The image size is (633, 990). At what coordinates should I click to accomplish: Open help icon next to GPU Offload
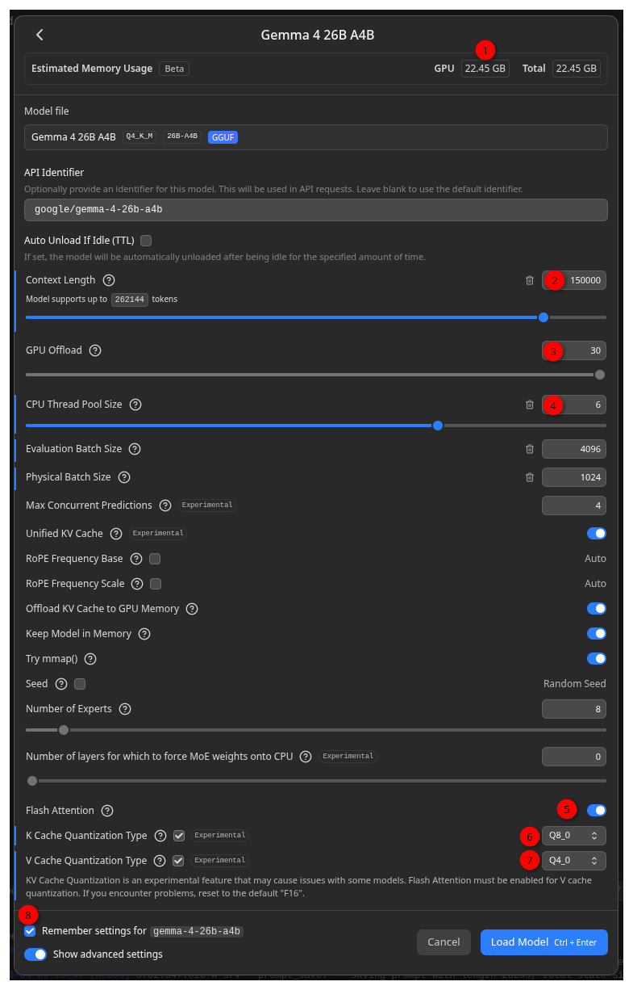(x=95, y=350)
